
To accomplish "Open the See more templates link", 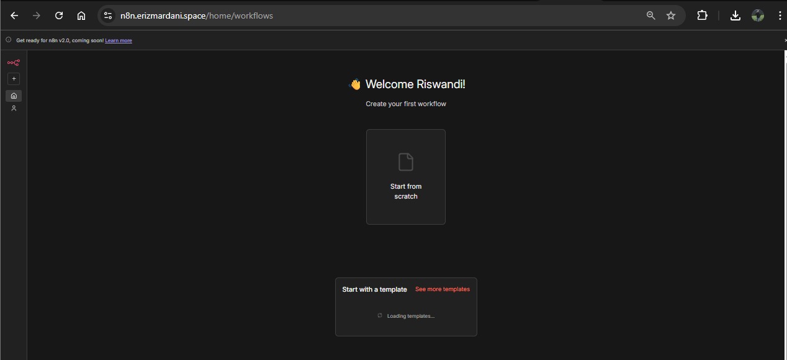I will click(442, 289).
